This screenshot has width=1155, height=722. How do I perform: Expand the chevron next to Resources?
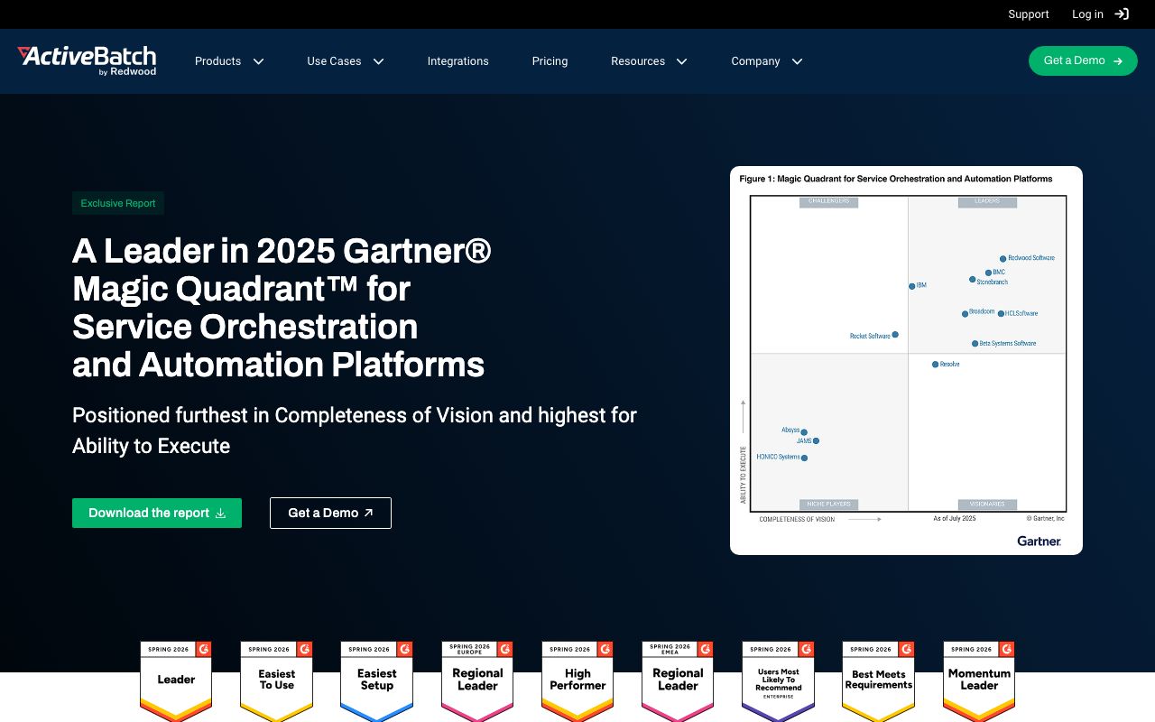[682, 61]
